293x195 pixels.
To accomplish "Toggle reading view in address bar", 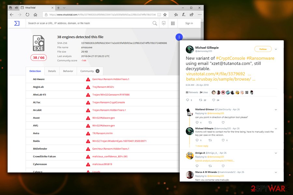I will [x=159, y=15].
